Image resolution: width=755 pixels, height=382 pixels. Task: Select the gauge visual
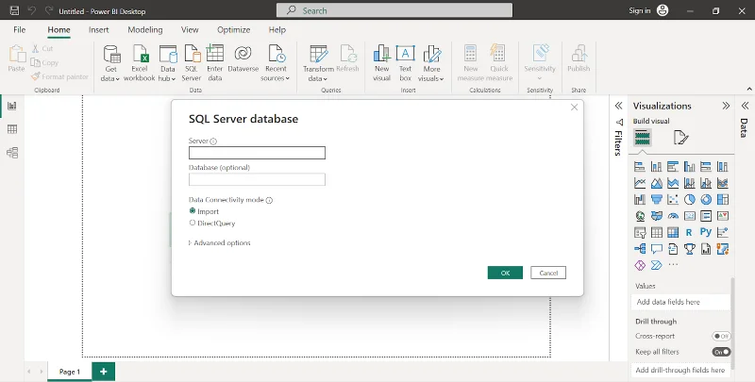click(673, 216)
